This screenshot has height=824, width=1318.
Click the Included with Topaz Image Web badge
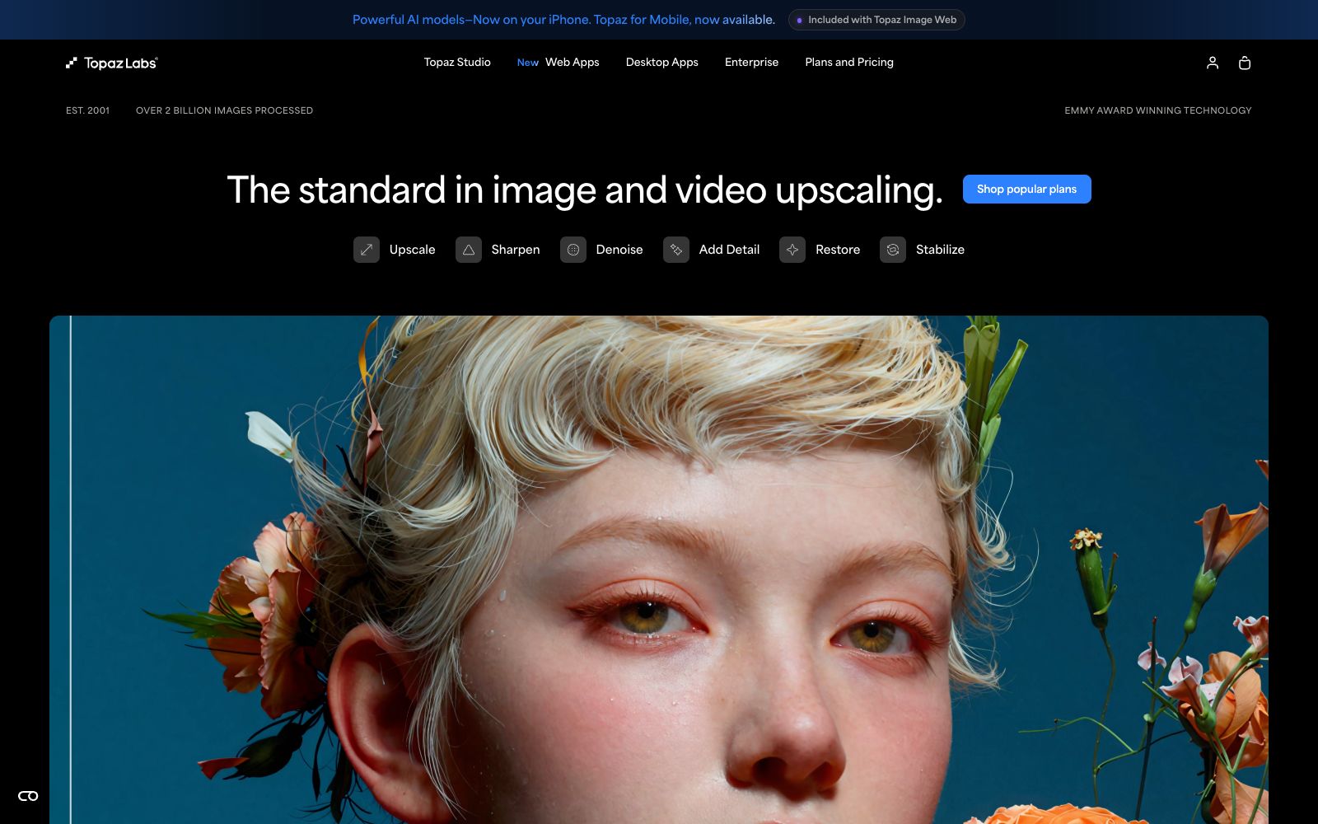876,20
